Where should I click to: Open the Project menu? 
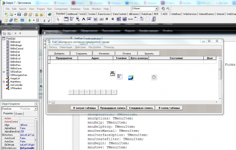[x=41, y=9]
